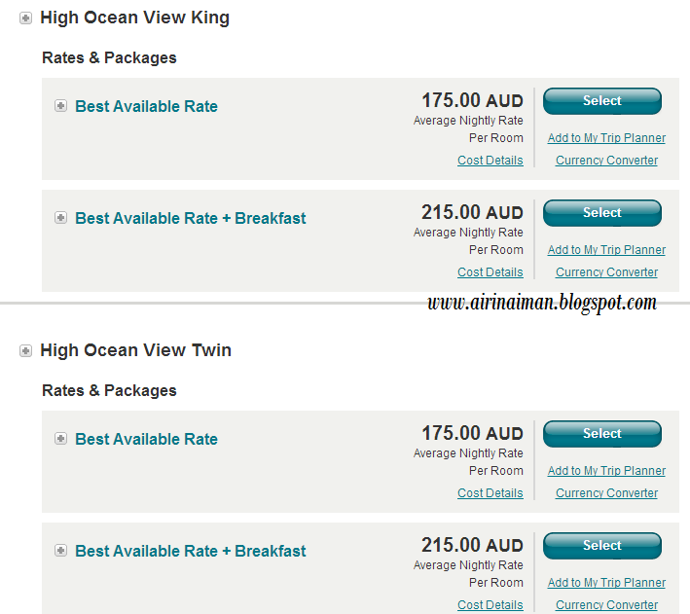Open Cost Details for Twin breakfast rate

(490, 605)
